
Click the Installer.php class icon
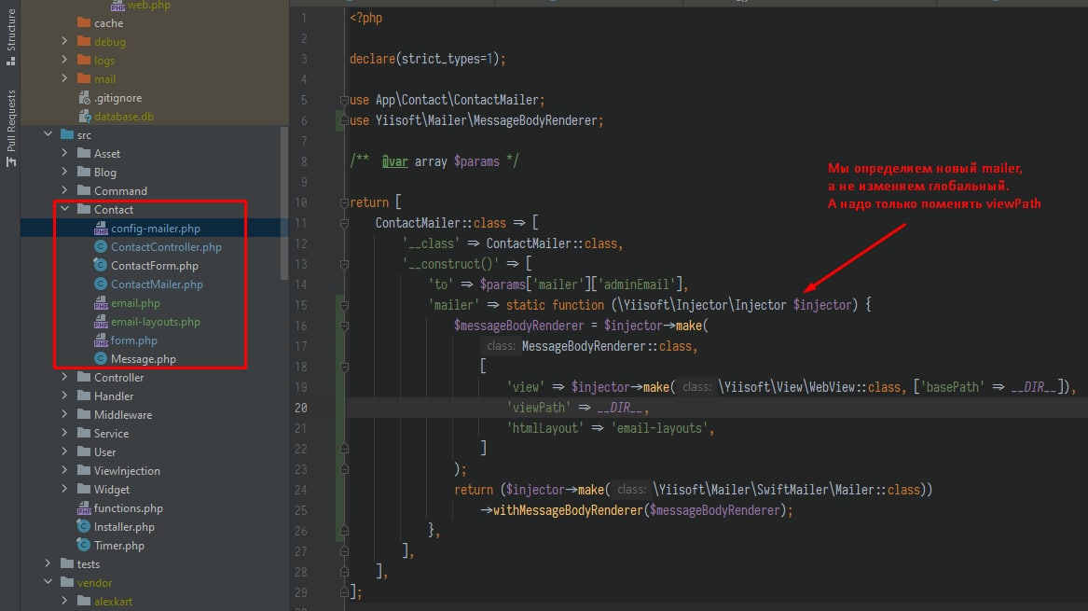pos(84,526)
